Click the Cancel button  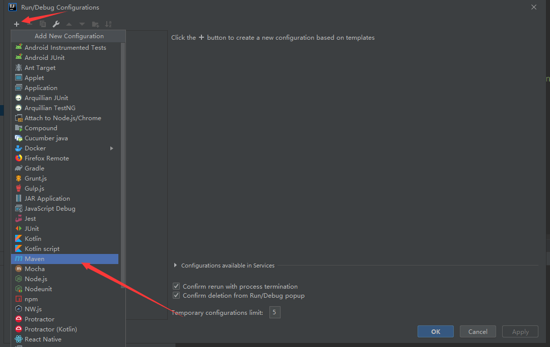(x=478, y=331)
